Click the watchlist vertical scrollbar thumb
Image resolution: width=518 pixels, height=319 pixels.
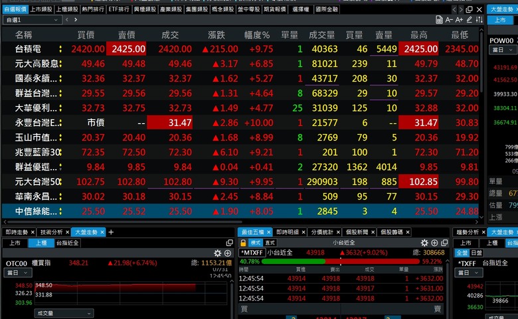[481, 63]
